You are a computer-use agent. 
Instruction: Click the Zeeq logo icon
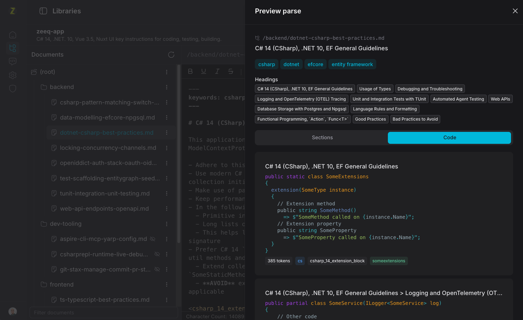click(x=13, y=11)
